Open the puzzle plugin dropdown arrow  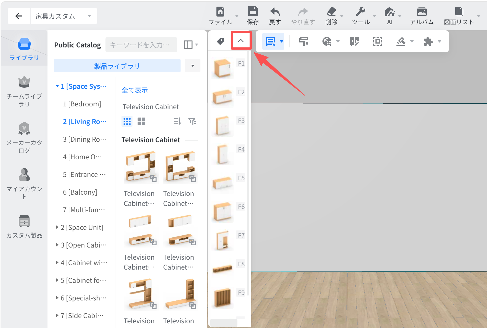pyautogui.click(x=440, y=41)
